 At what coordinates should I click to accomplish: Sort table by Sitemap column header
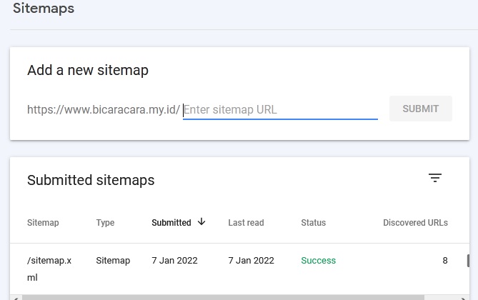coord(43,223)
